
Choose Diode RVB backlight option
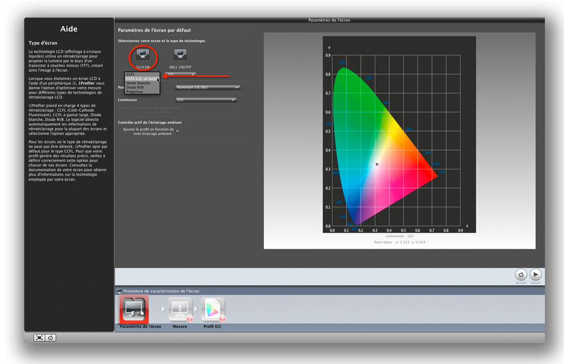[x=142, y=87]
